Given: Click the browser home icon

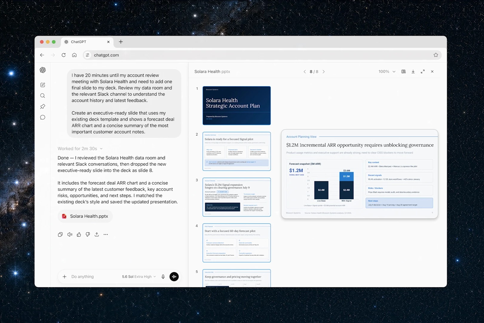Looking at the screenshot, I should coord(74,55).
